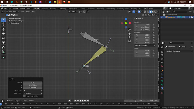This screenshot has height=109, width=194.
Task: Toggle the camera view icon
Action: point(129,37)
